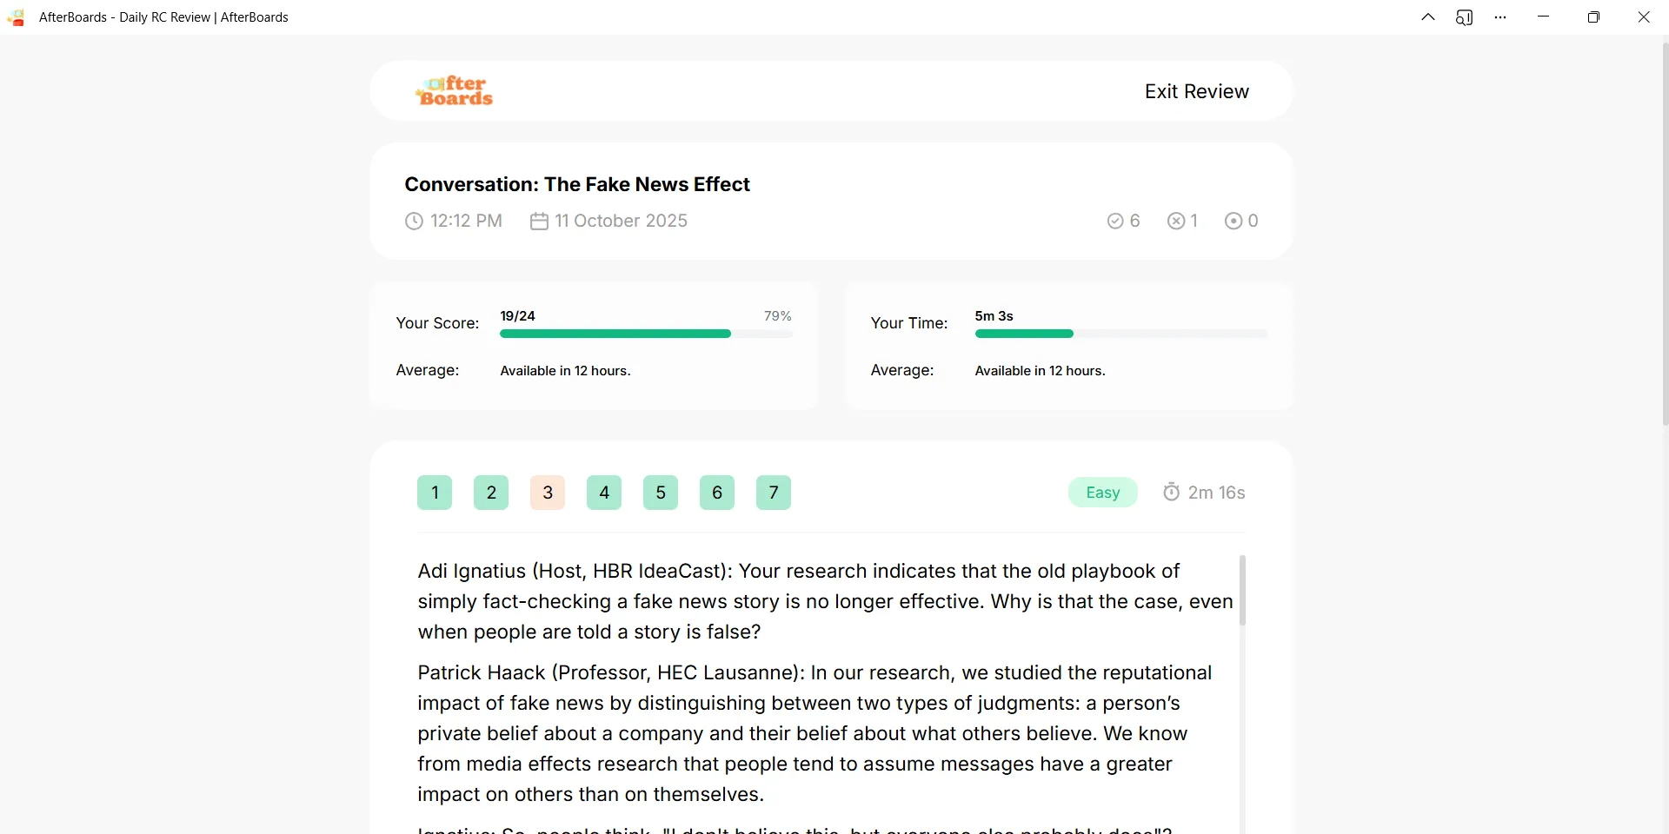Click the title bar up chevron
This screenshot has width=1669, height=834.
point(1428,17)
